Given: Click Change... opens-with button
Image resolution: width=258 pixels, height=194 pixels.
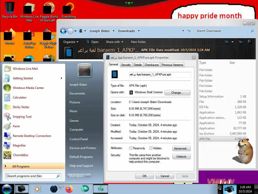Looking at the screenshot, I should click(x=177, y=92).
